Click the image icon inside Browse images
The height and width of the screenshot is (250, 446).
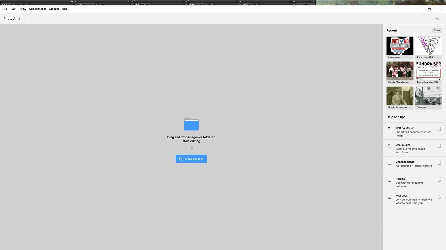point(181,159)
